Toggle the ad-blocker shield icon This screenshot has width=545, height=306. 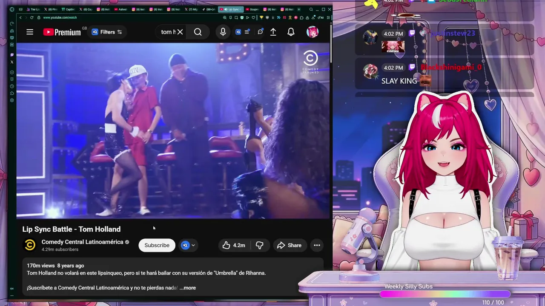[242, 17]
